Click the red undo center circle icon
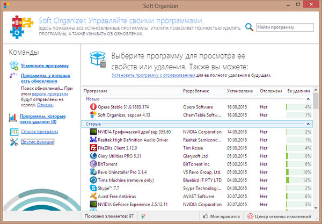The height and width of the screenshot is (224, 322). pyautogui.click(x=250, y=216)
